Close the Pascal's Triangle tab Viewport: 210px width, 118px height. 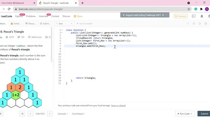76,3
